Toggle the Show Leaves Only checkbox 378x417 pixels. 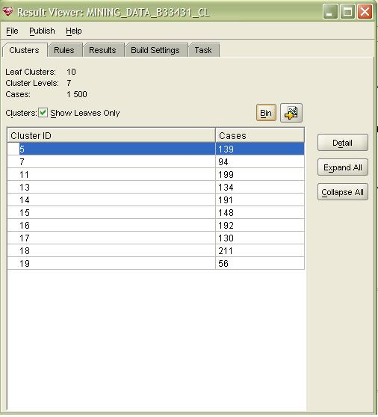click(x=43, y=113)
